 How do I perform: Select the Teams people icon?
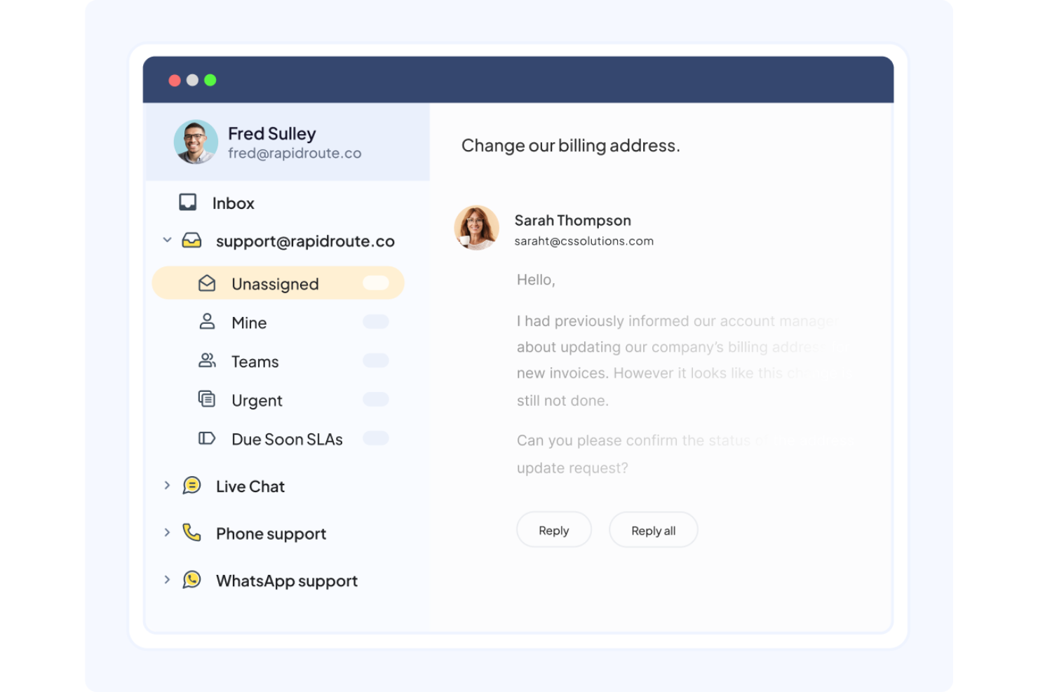(x=206, y=360)
